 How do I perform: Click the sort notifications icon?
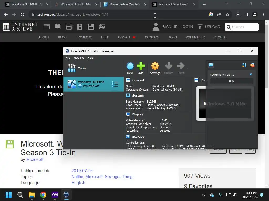coord(244,65)
